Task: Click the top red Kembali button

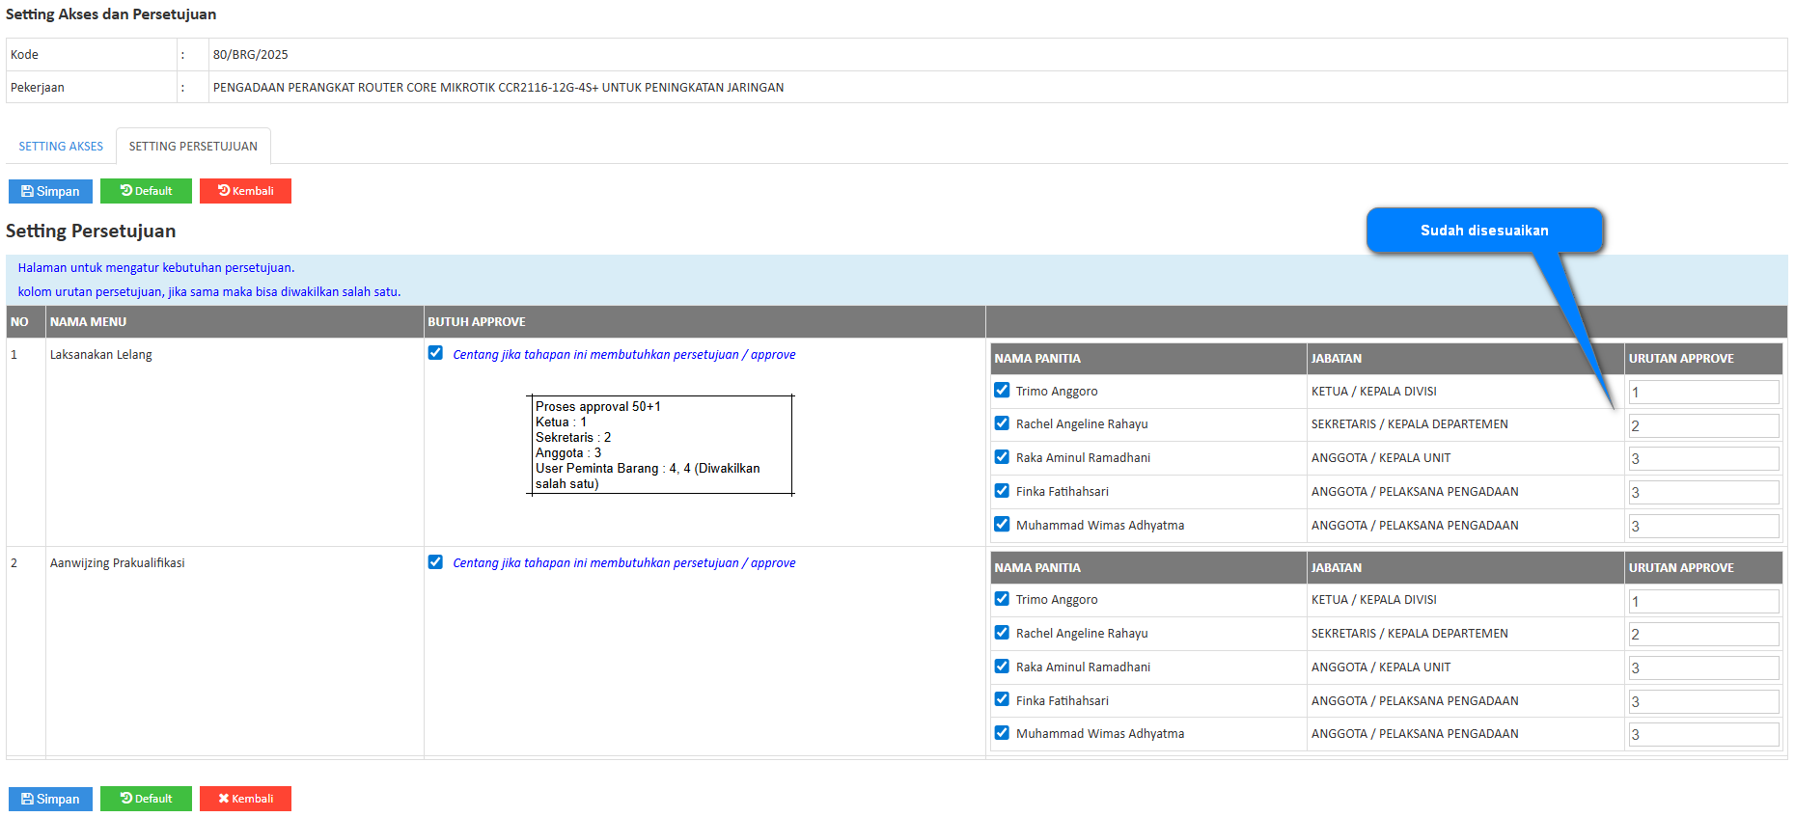Action: 245,191
